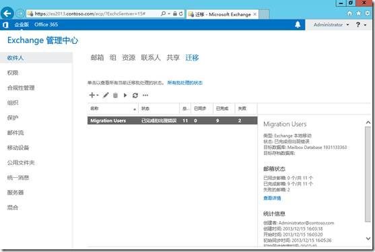Sort by the 名称 column header
Image resolution: width=375 pixels, height=252 pixels.
(113, 108)
